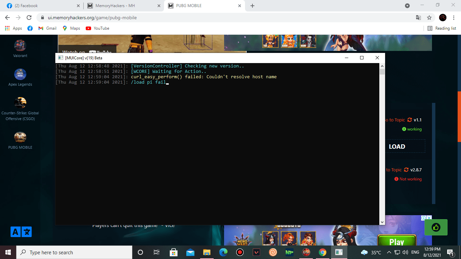Switch to MemoryHackers - MH tab
Image resolution: width=461 pixels, height=259 pixels.
click(x=124, y=6)
